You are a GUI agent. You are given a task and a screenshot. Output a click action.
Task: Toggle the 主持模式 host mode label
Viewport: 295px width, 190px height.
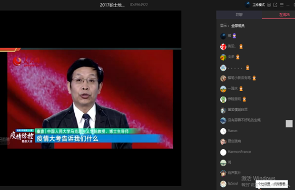pos(258,5)
